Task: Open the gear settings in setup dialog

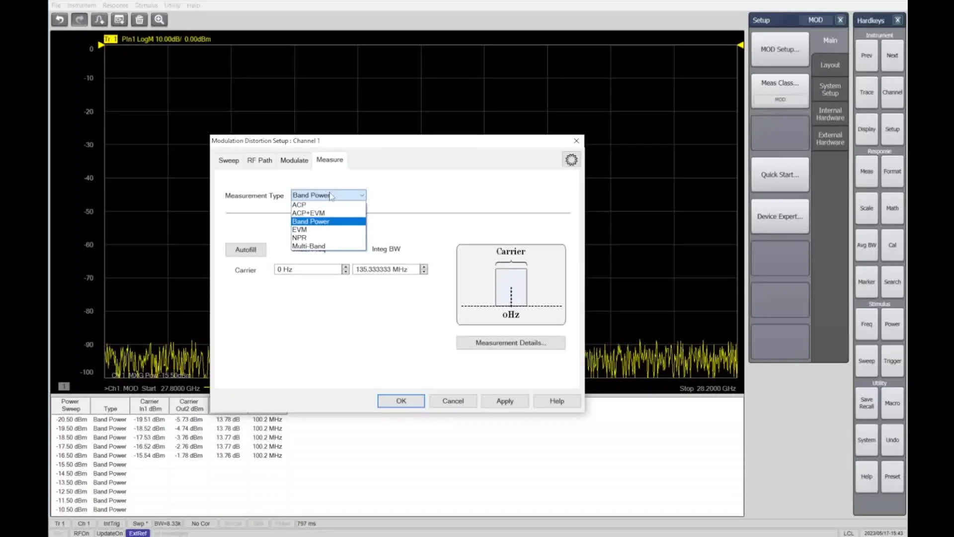Action: coord(571,160)
